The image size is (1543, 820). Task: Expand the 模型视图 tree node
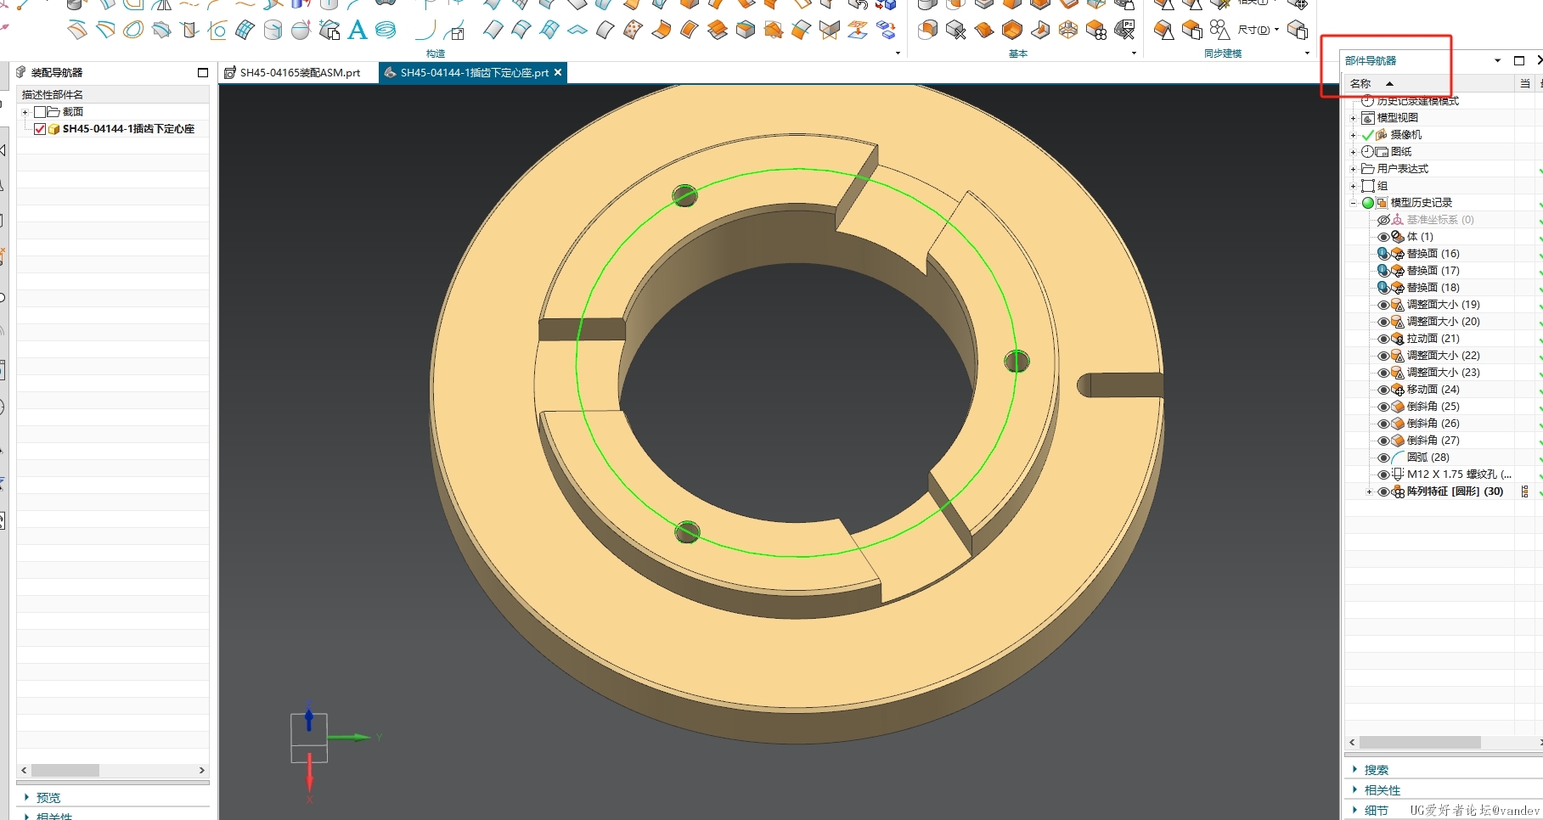pos(1354,118)
